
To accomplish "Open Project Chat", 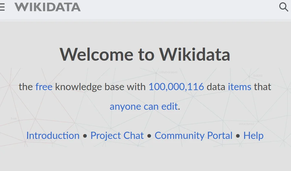I will 117,136.
